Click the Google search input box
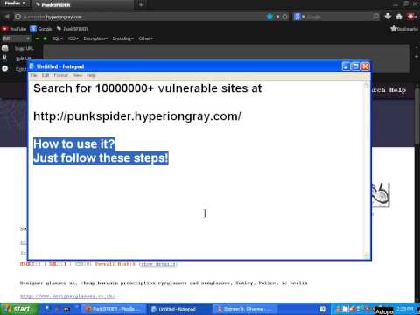Viewport: 420px width, 315px height. pos(339,17)
